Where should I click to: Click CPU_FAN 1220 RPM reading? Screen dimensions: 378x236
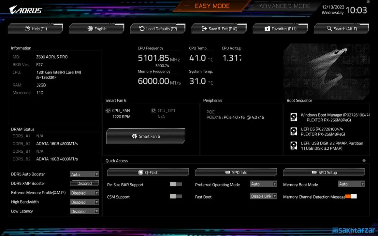pos(122,117)
